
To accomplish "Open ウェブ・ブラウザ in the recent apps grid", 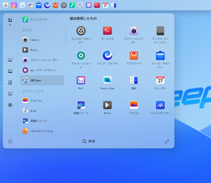I will (107, 56).
